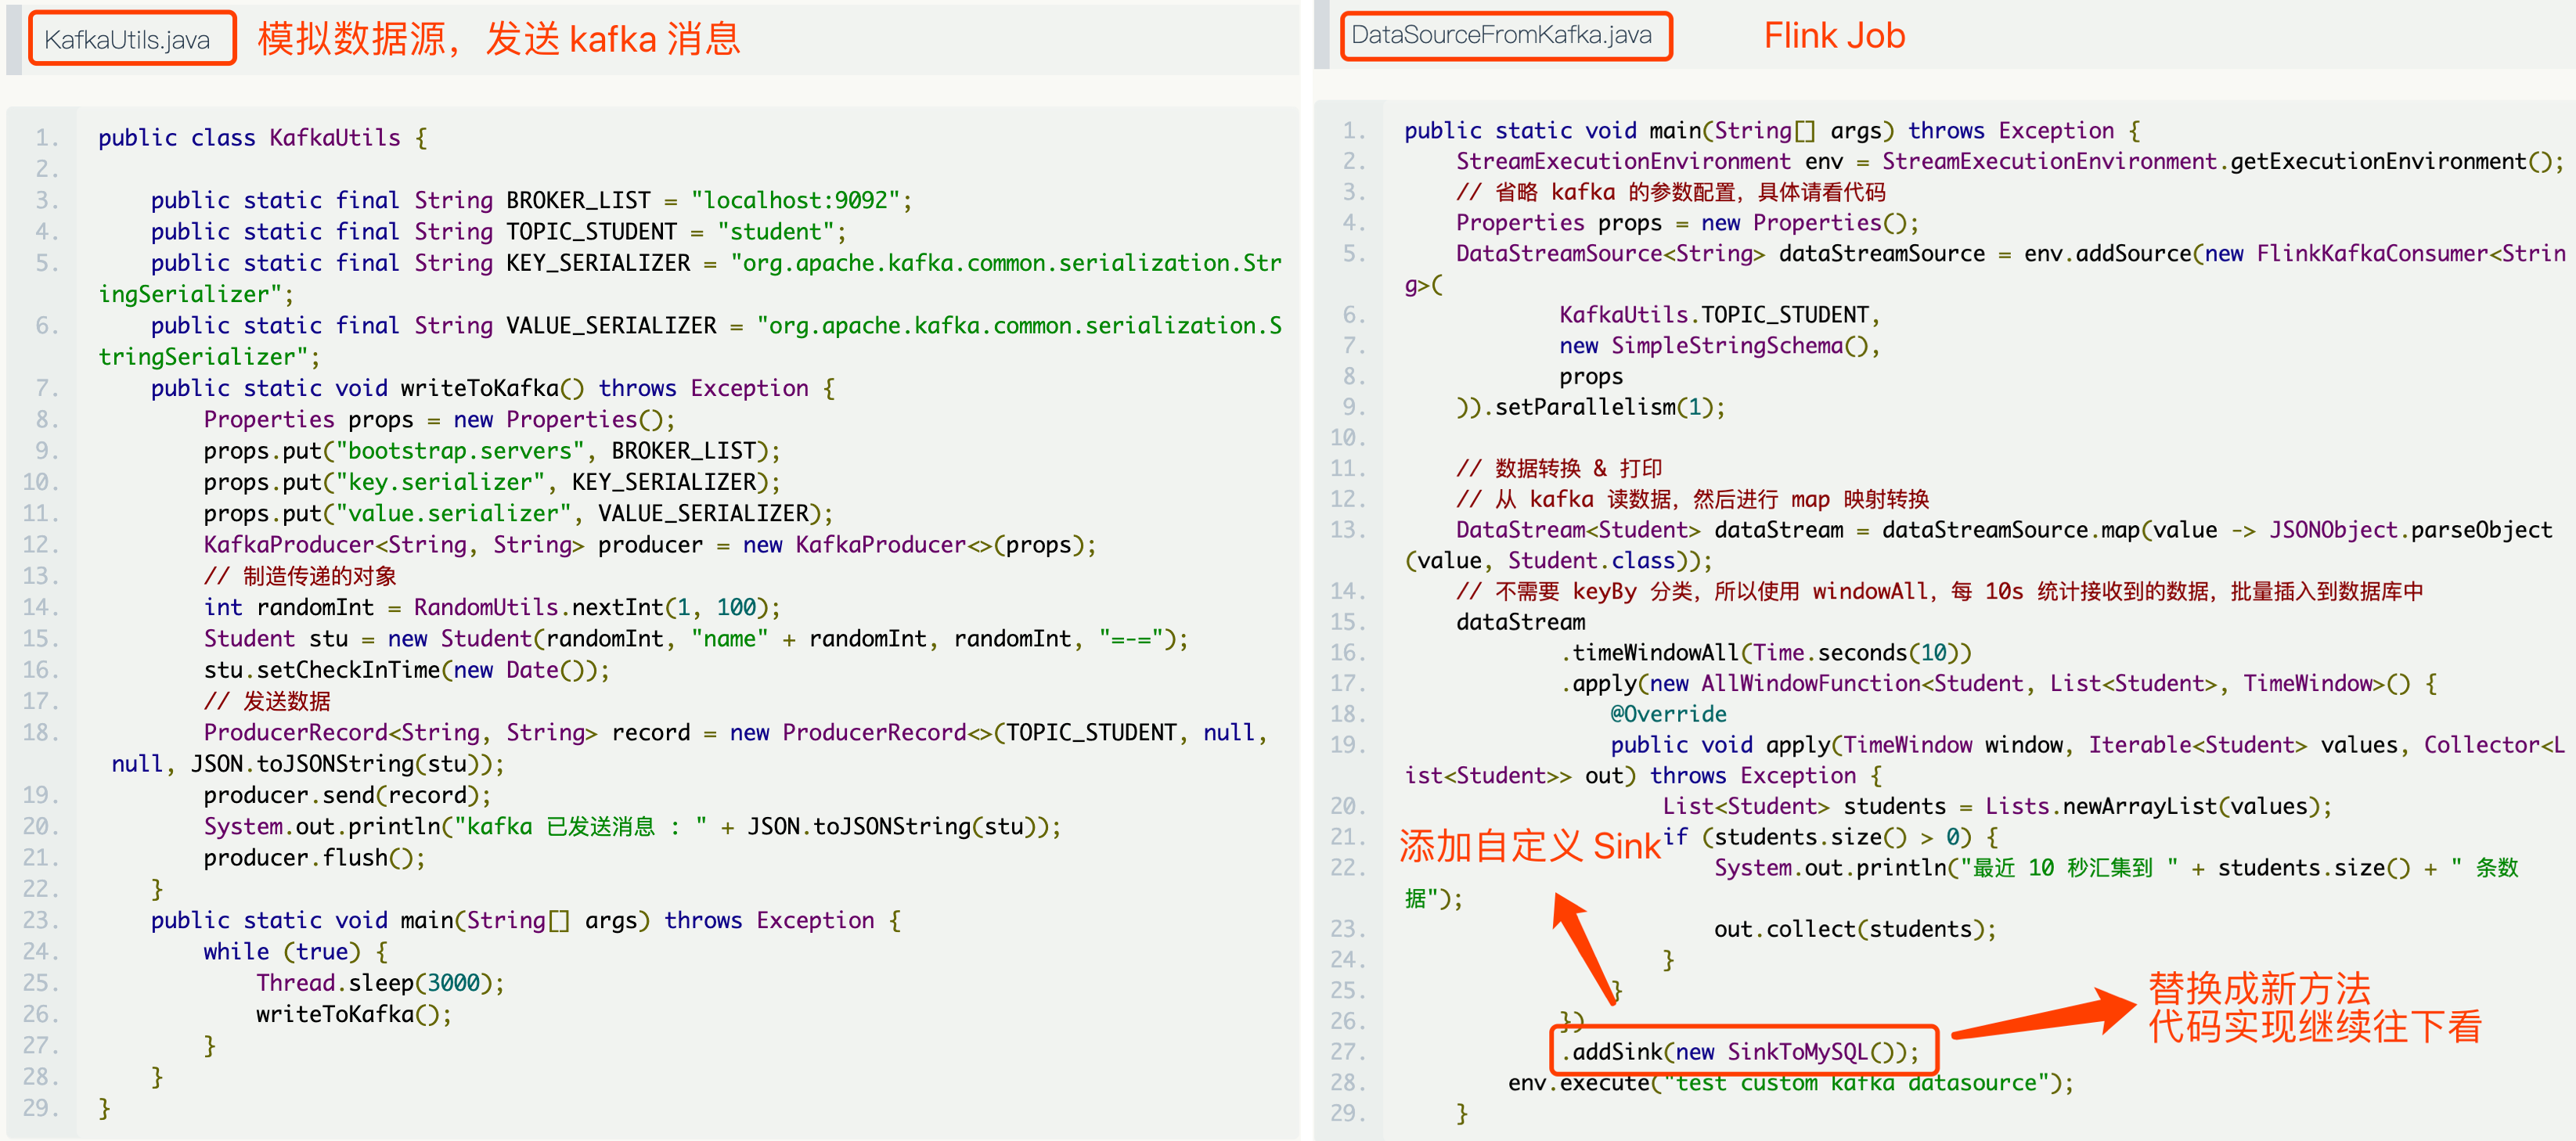Select the .timeWindowAll(Time.seconds(10)) line
The height and width of the screenshot is (1141, 2576).
pyautogui.click(x=1765, y=653)
